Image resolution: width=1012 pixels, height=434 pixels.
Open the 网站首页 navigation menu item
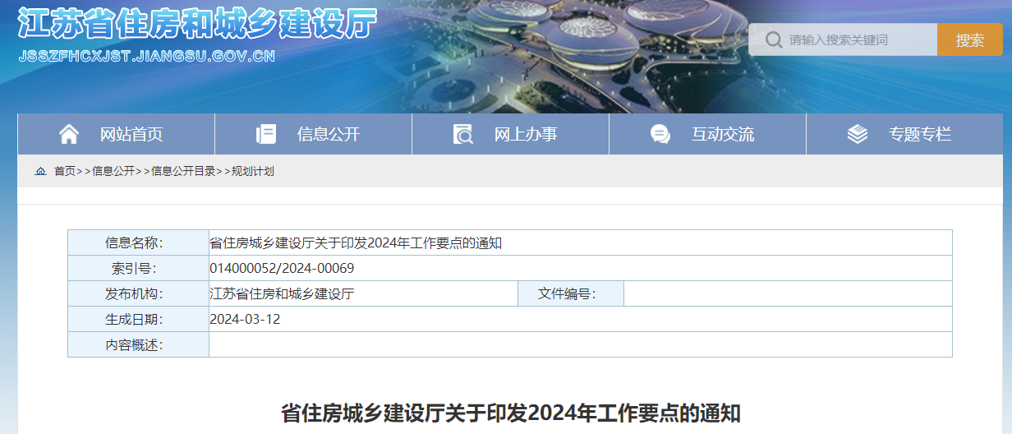click(131, 134)
